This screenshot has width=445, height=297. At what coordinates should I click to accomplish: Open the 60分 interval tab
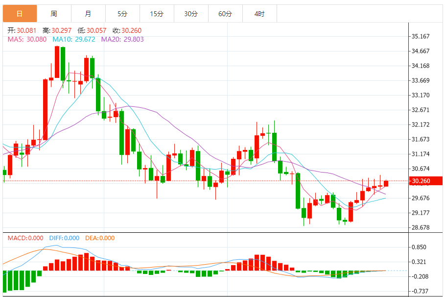tap(225, 14)
